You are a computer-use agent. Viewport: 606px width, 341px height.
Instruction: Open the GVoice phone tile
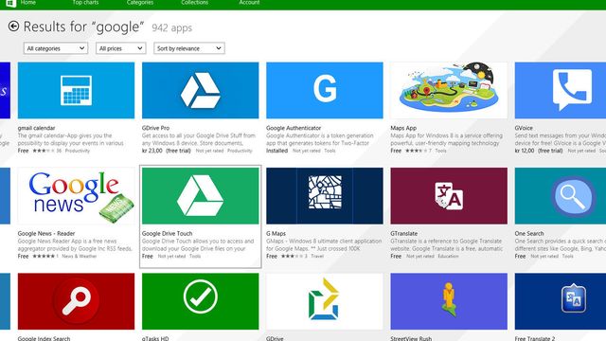561,91
